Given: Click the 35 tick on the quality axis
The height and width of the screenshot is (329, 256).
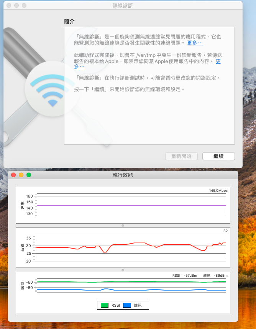Looking at the screenshot, I should [x=28, y=238].
